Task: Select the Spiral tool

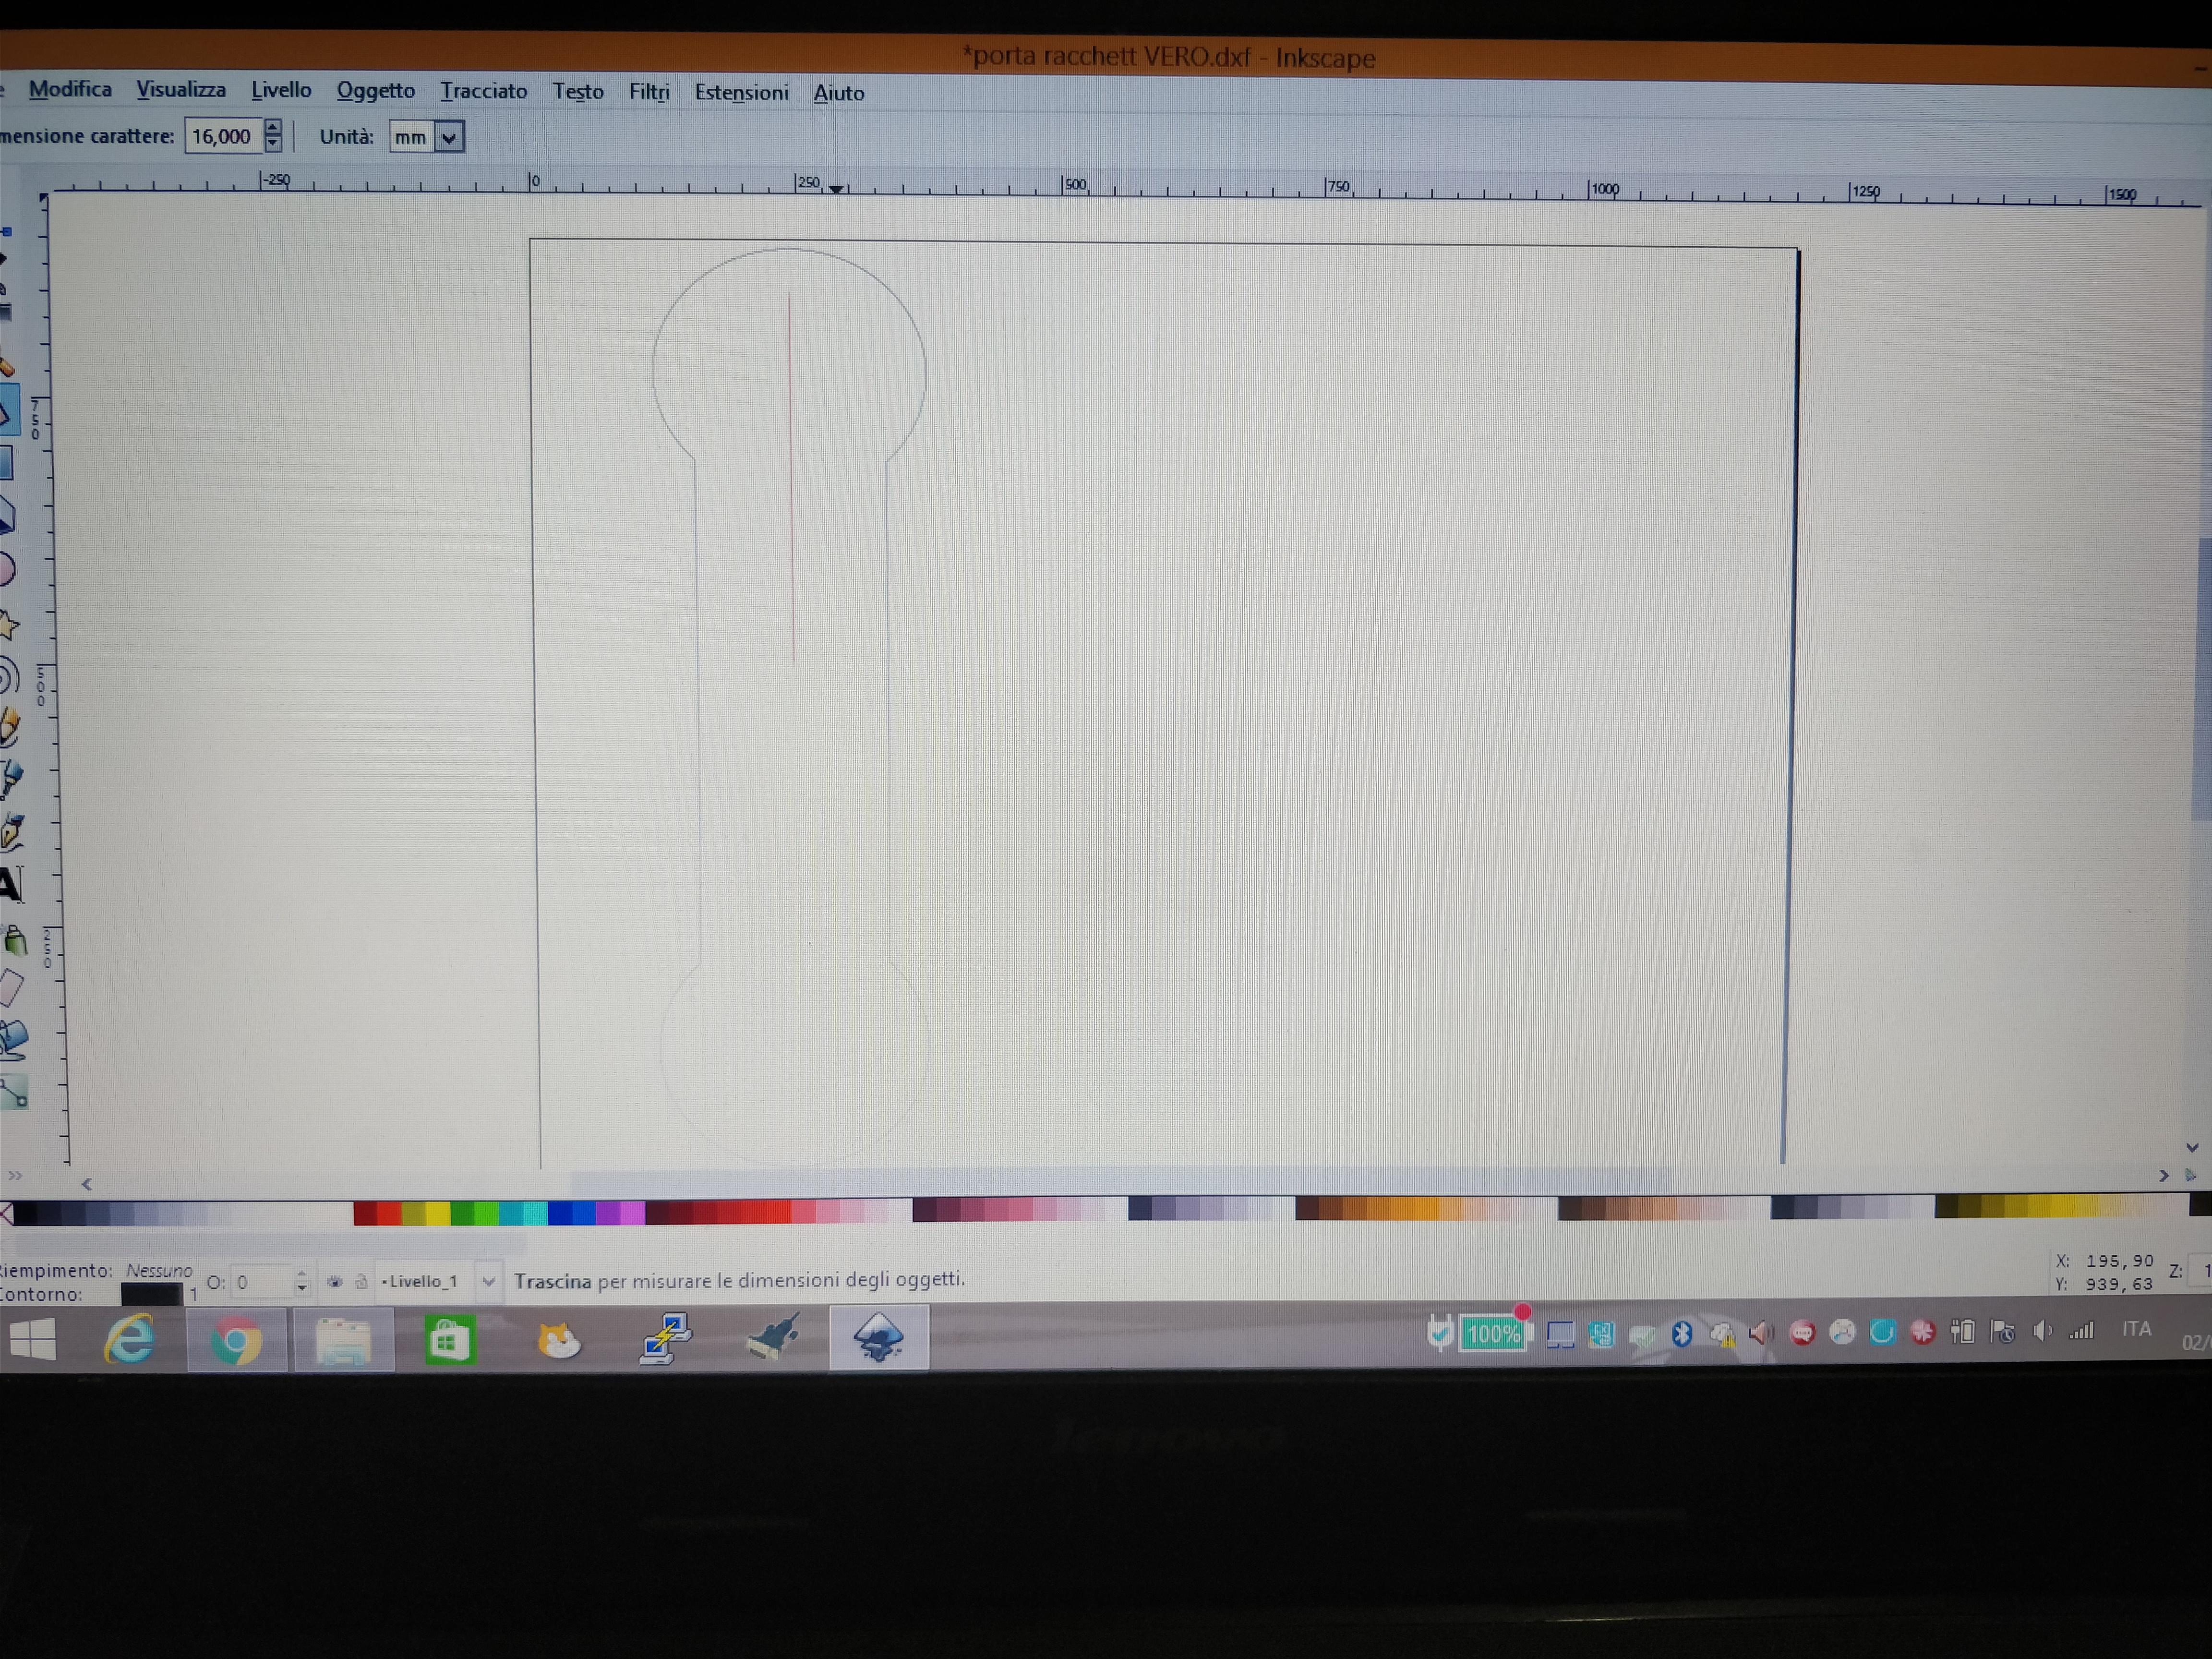Action: pos(8,677)
